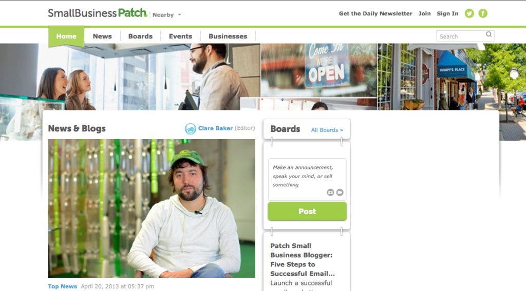This screenshot has width=526, height=291.
Task: Click the SmallBusiness Patch logo
Action: point(98,13)
